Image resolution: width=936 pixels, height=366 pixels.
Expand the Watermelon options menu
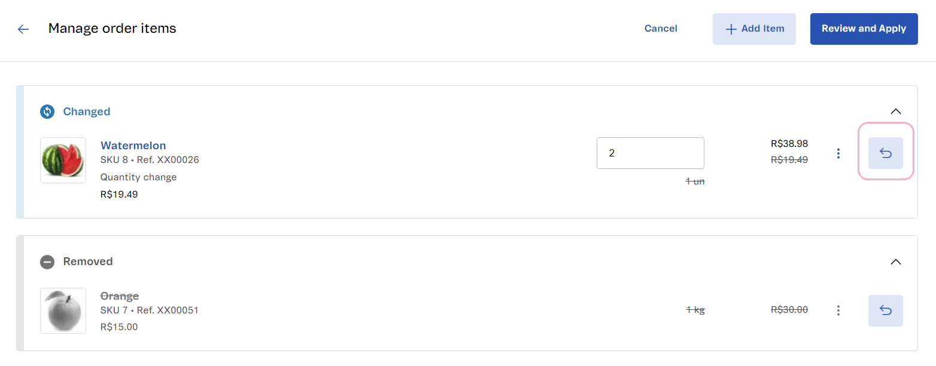pyautogui.click(x=838, y=153)
